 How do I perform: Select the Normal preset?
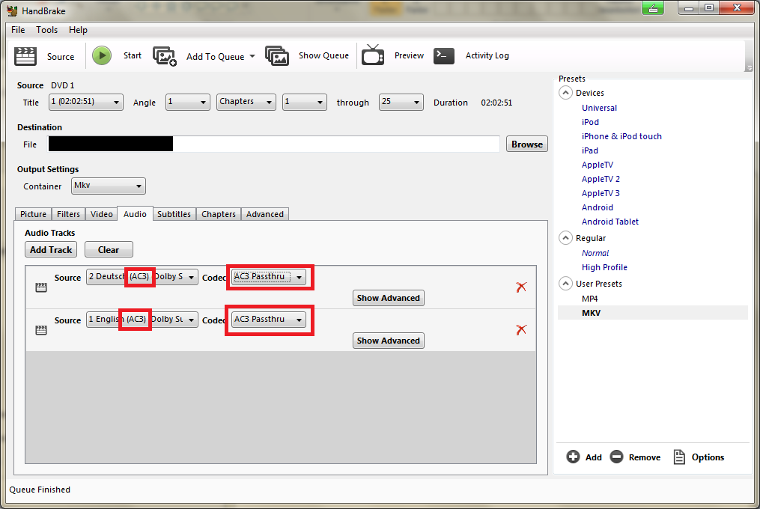coord(595,253)
